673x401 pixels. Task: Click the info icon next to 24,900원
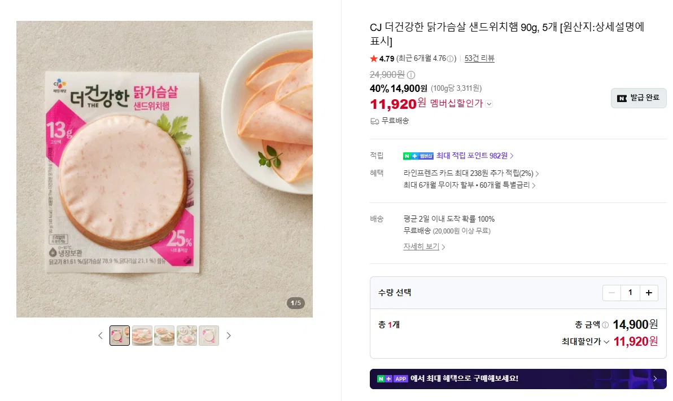tap(411, 75)
